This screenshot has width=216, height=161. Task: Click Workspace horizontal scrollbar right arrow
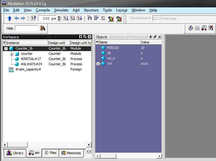pyautogui.click(x=89, y=145)
